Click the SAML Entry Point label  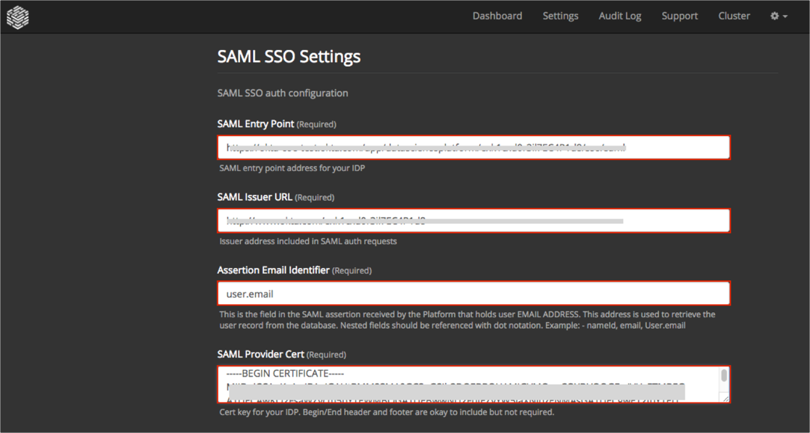coord(255,124)
